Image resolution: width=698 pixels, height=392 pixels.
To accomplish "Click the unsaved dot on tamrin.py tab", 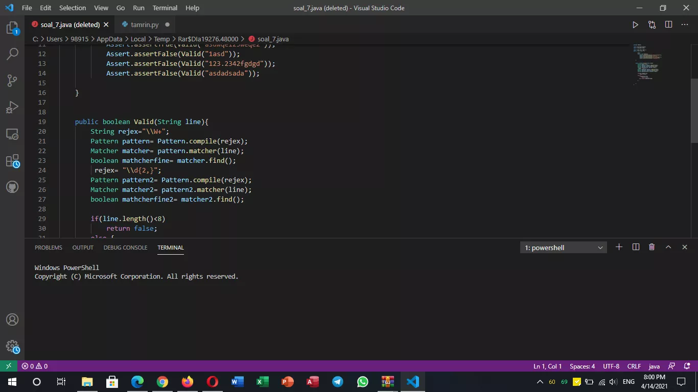I will click(x=167, y=24).
